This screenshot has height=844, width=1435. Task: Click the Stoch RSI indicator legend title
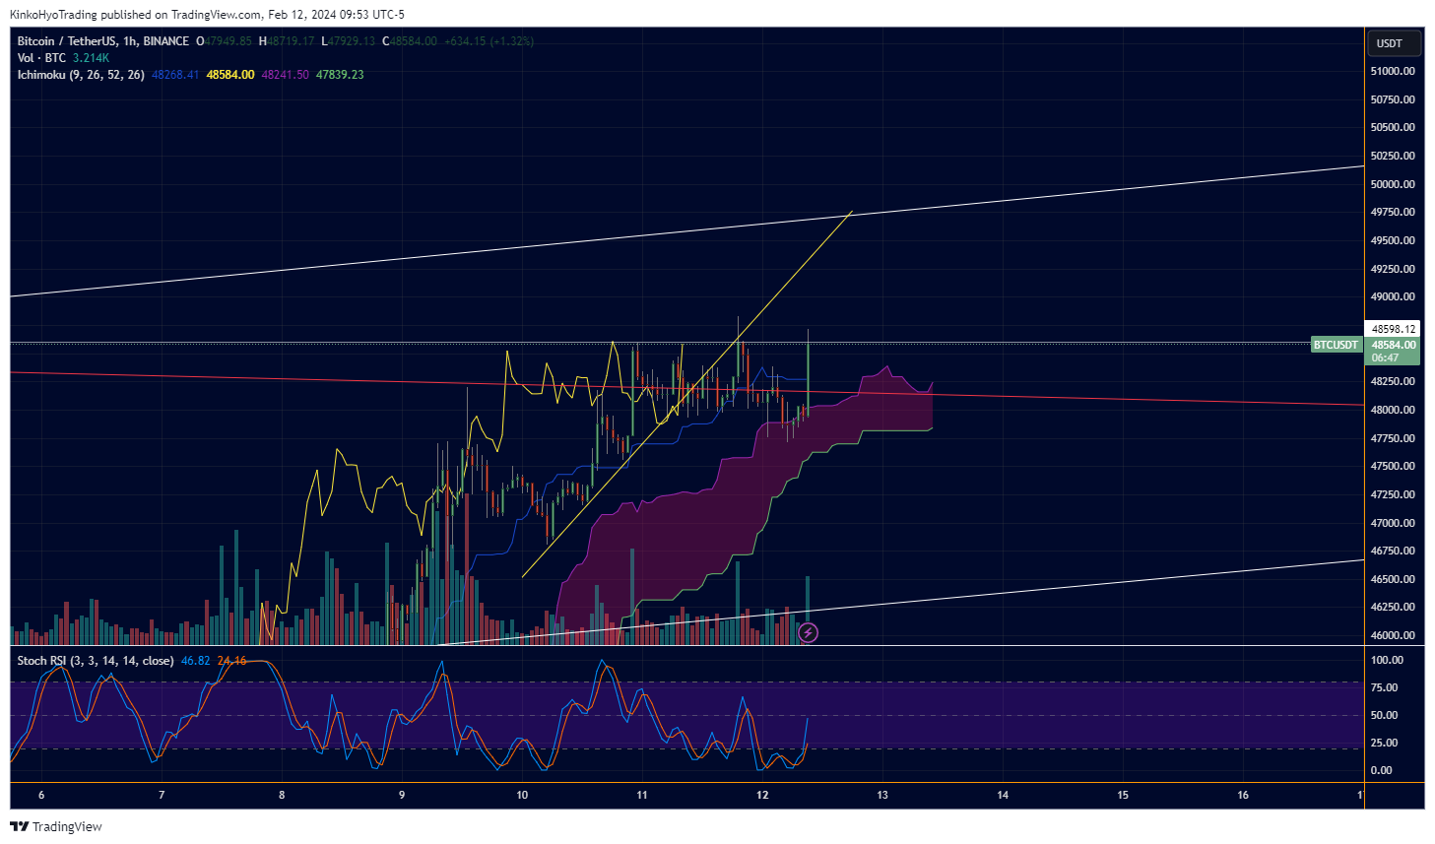coord(96,661)
